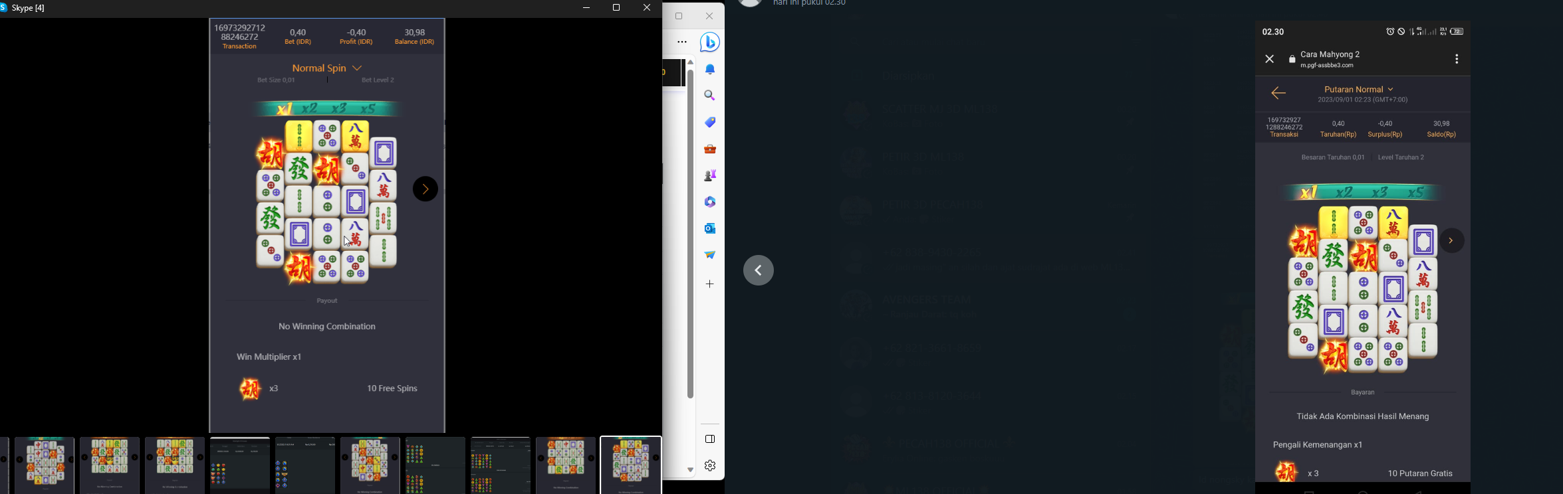The width and height of the screenshot is (1563, 494).
Task: Click the "Saldo(Rp)" label
Action: 1441,135
